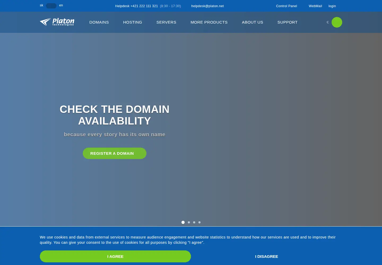Open the DOMAINS menu
The width and height of the screenshot is (382, 265).
99,22
